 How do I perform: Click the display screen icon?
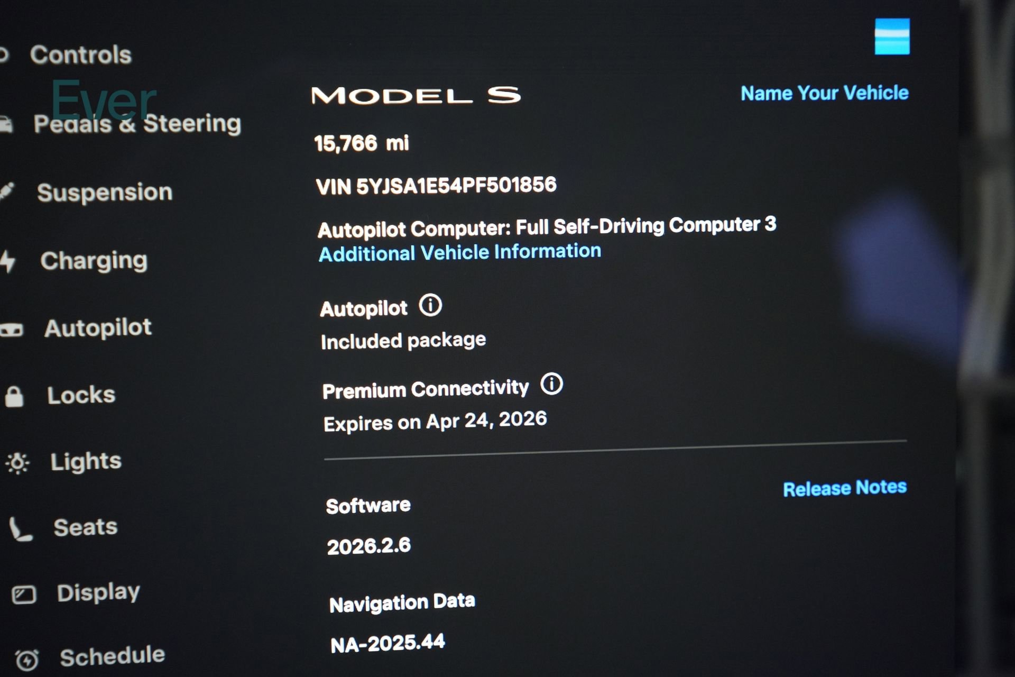pyautogui.click(x=24, y=594)
